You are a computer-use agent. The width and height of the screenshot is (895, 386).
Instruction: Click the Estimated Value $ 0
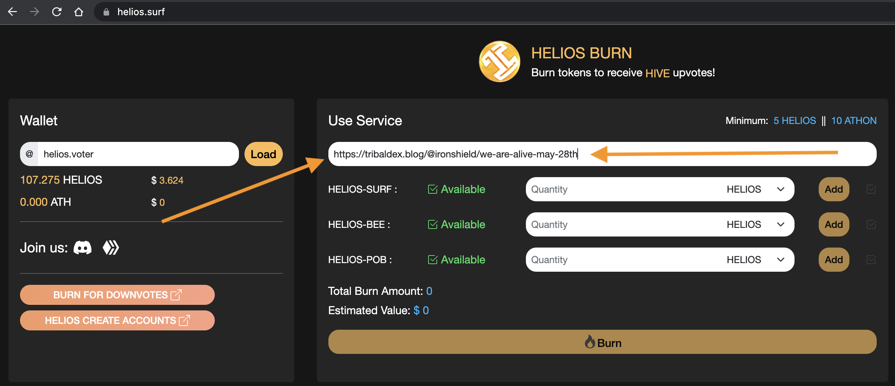(x=421, y=310)
